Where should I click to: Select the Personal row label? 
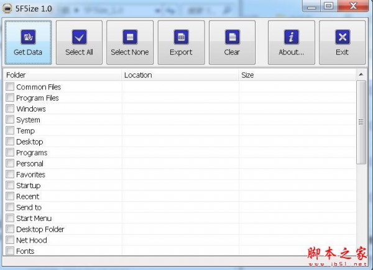(30, 164)
